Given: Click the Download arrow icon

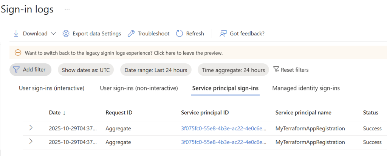Looking at the screenshot, I should click(16, 34).
